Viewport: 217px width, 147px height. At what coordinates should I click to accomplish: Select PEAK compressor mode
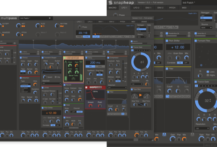tap(118, 81)
